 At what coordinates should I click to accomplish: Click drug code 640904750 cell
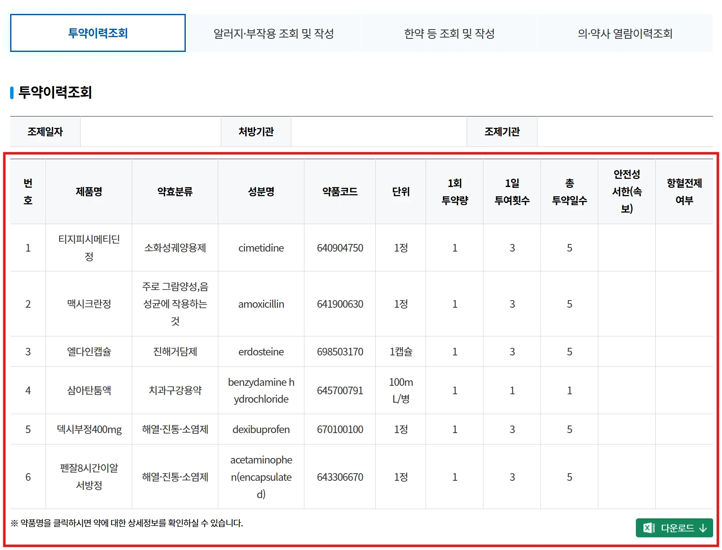[x=340, y=248]
